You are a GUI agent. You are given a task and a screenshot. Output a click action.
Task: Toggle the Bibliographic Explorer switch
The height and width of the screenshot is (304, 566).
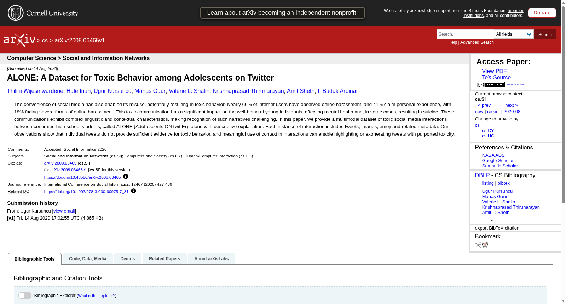(25, 296)
